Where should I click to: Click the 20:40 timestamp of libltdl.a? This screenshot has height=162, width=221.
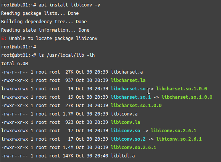pyautogui.click(x=101, y=156)
